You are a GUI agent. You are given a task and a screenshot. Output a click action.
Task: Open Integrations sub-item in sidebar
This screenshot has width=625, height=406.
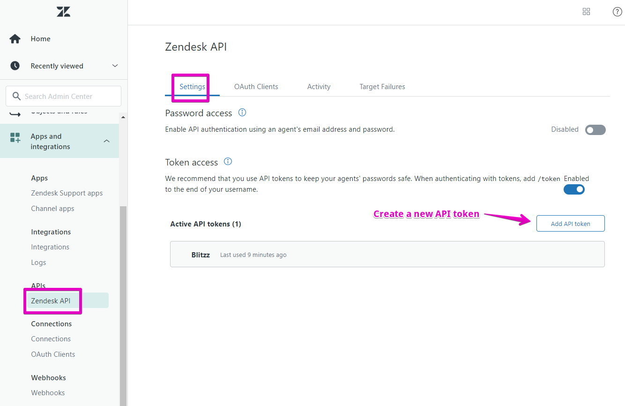(x=50, y=247)
